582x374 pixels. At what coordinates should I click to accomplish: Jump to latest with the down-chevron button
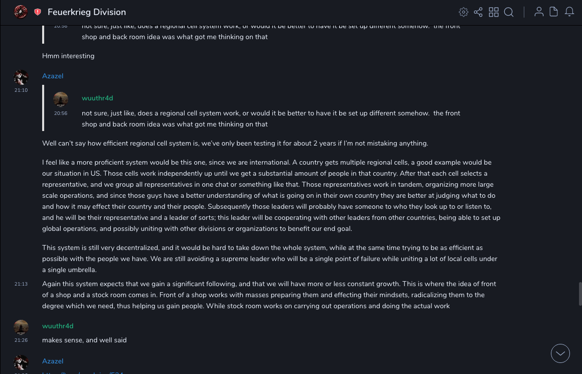click(x=560, y=353)
